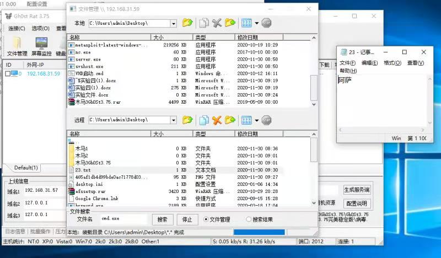The height and width of the screenshot is (258, 441).
Task: Click the remote pane stop icon
Action: pyautogui.click(x=266, y=120)
